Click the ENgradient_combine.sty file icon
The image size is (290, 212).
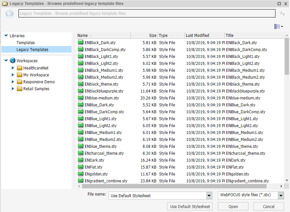click(x=80, y=181)
